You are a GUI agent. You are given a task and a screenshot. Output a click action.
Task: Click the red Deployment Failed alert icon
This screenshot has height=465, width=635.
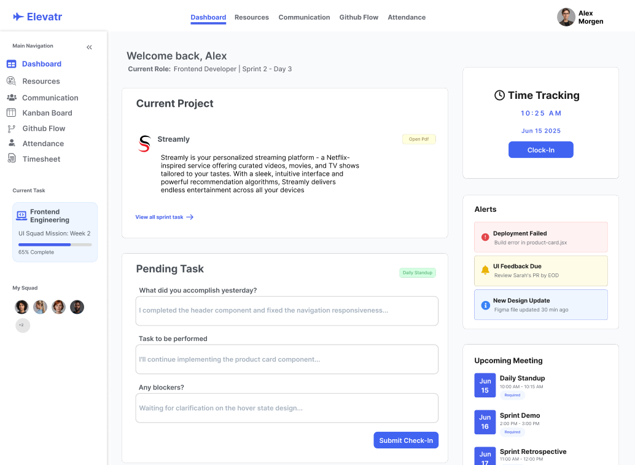485,237
